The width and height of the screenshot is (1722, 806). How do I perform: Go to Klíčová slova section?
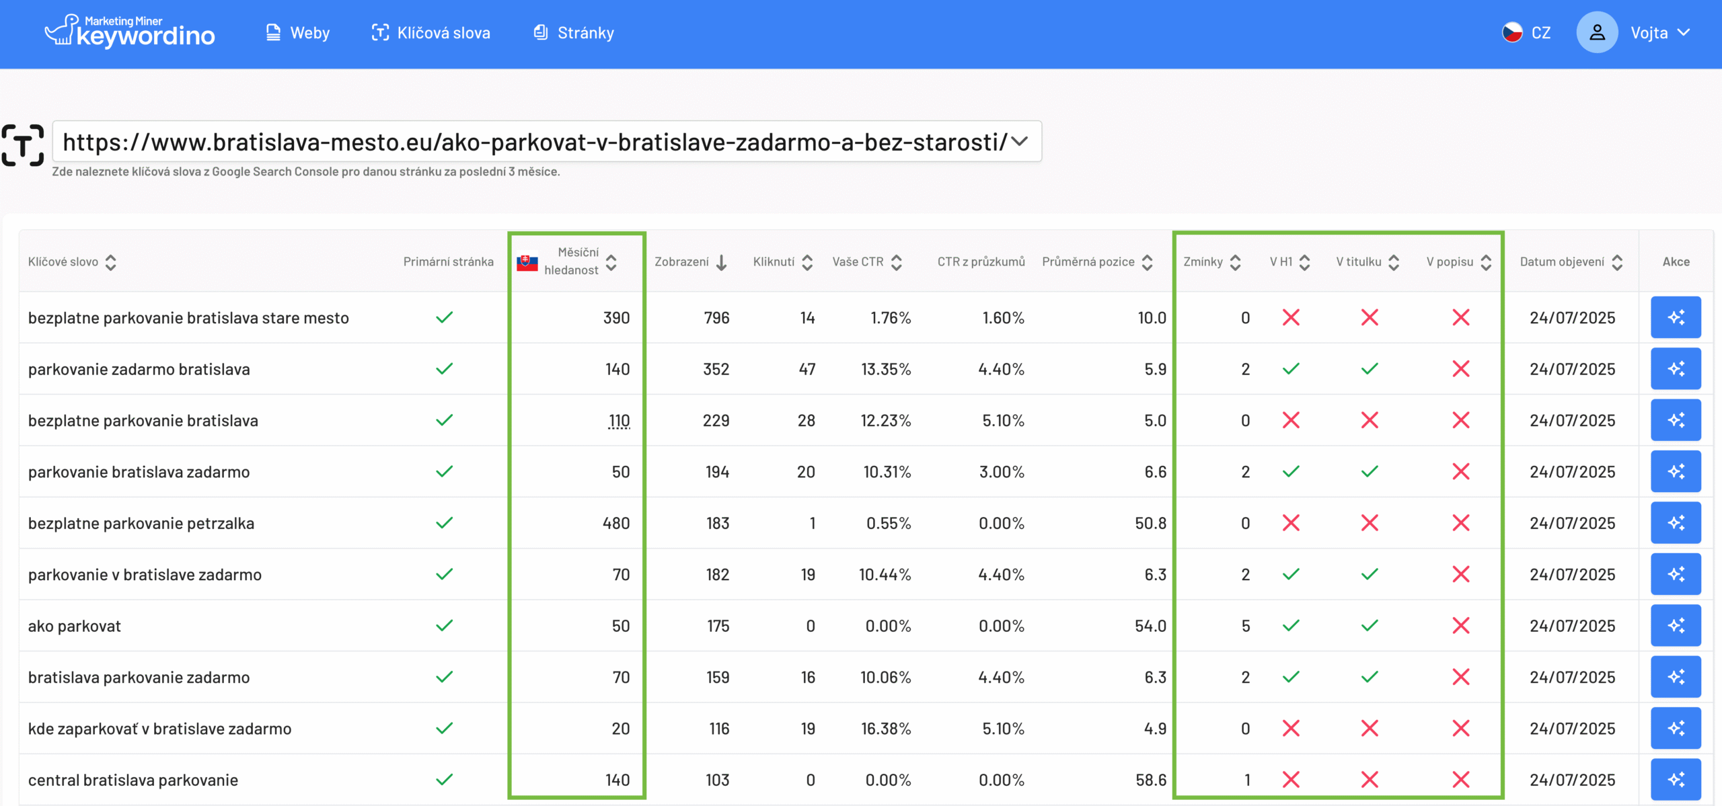point(431,32)
